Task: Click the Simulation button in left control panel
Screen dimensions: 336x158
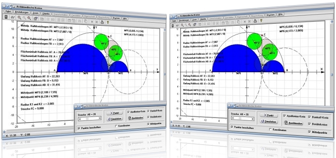Action: click(x=115, y=119)
